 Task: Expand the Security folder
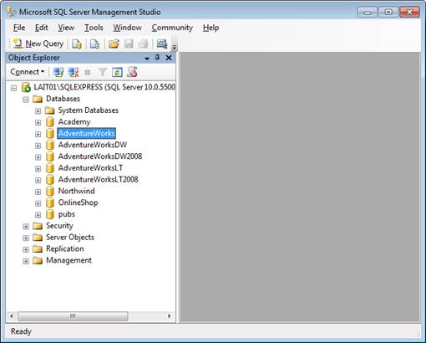click(x=26, y=227)
